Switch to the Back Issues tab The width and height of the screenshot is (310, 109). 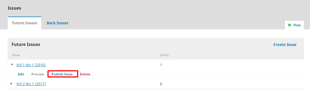point(57,23)
